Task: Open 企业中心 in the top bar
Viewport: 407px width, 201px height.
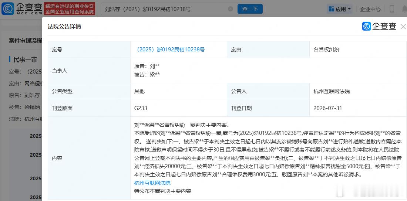Action: (x=370, y=9)
